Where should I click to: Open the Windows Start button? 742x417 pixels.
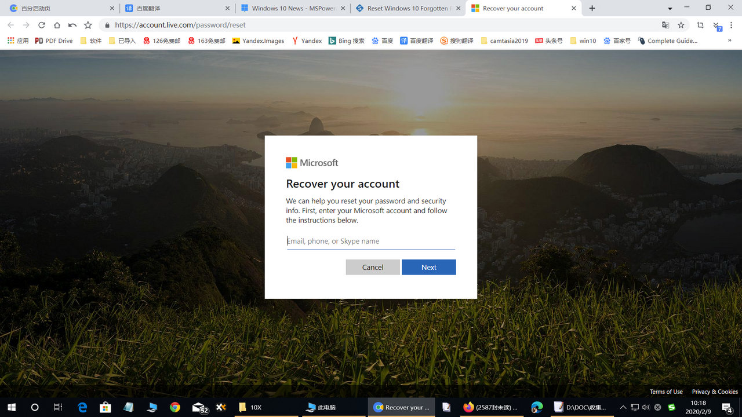click(11, 407)
